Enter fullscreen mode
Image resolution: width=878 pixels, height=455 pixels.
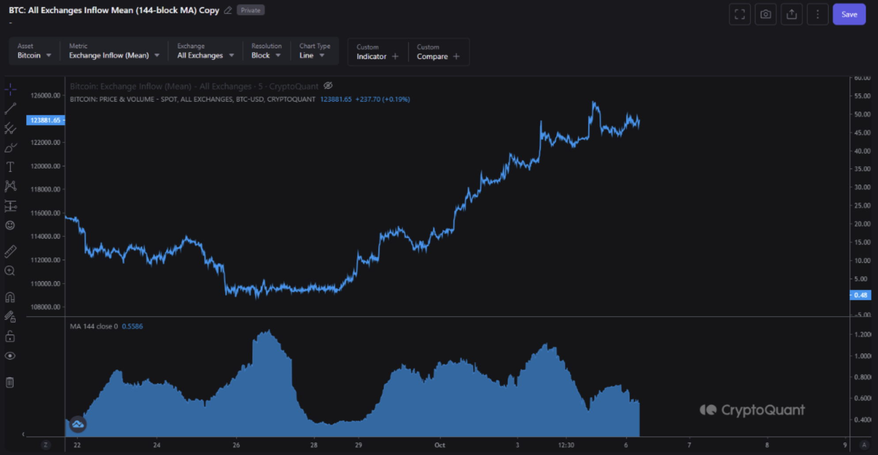pyautogui.click(x=740, y=14)
